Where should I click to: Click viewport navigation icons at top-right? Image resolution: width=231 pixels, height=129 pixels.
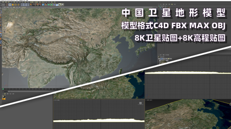coord(155,7)
